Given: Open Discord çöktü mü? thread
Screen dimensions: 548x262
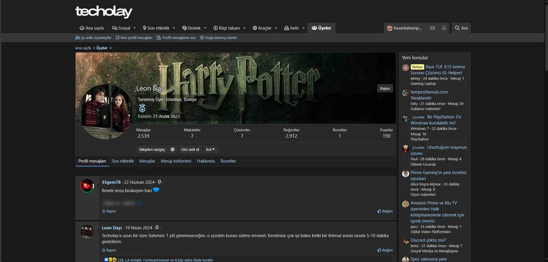Looking at the screenshot, I should [x=428, y=240].
